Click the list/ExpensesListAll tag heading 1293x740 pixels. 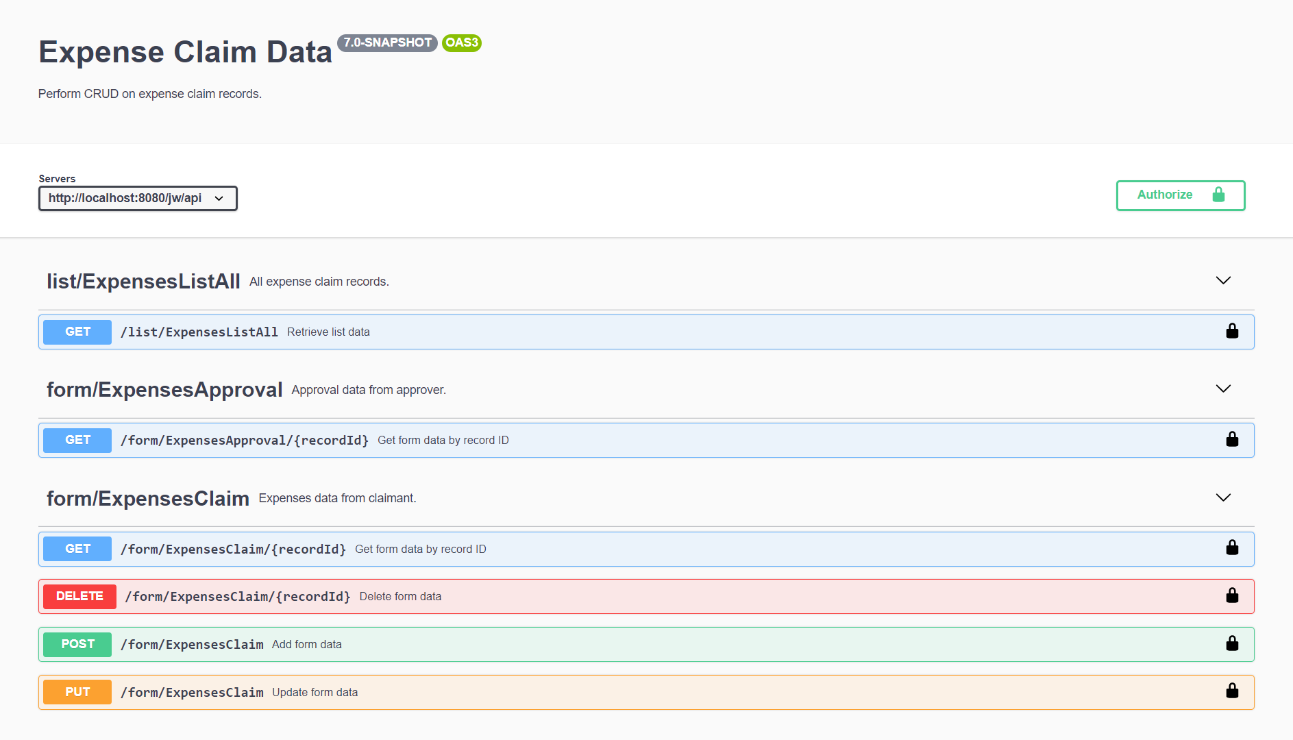pos(143,282)
